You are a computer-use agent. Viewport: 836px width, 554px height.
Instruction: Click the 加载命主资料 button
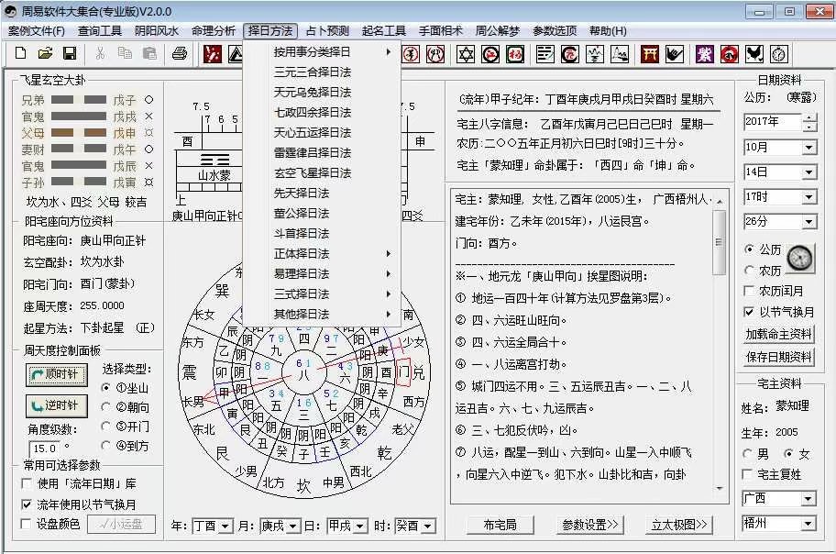[x=779, y=334]
